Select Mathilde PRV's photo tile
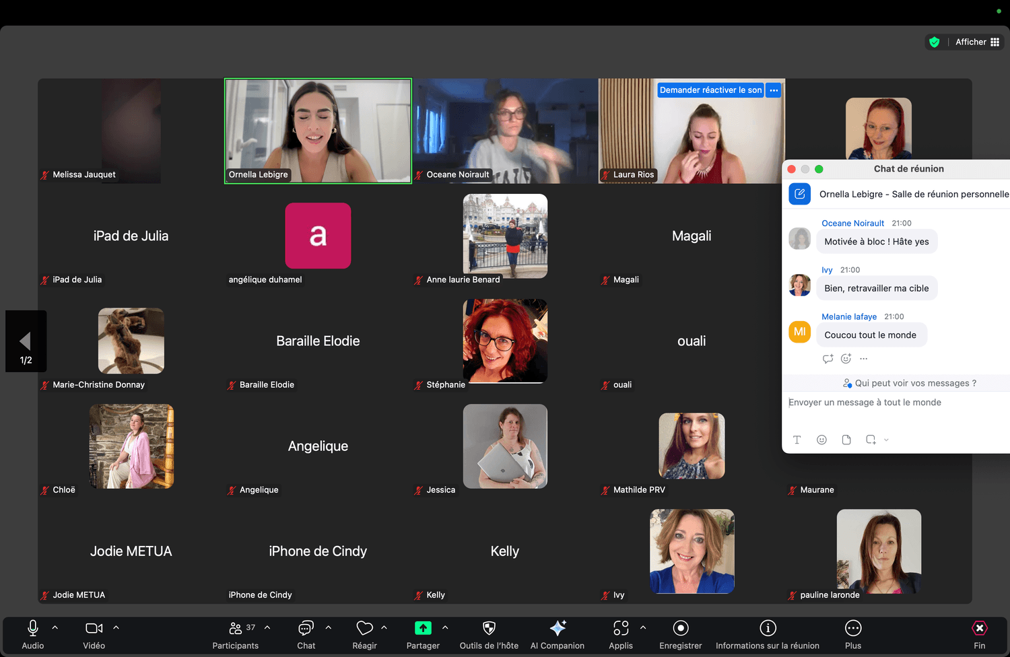Screen dimensions: 1010x657 (x=692, y=446)
